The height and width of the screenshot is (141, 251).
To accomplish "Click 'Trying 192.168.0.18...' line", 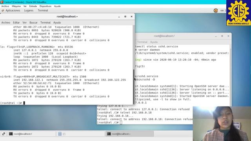I will coord(115,116).
